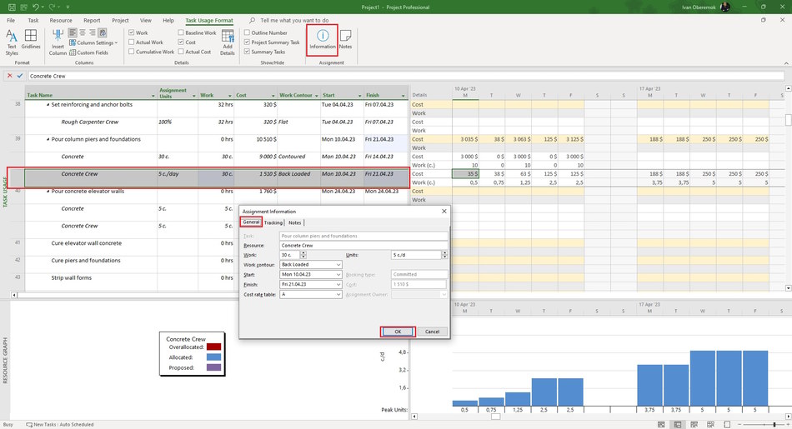Adjust Units value with stepper arrows
Screen dimensions: 792x429
[444, 255]
